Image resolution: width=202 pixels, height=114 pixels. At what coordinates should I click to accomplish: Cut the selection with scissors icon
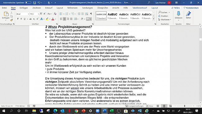click(11, 13)
